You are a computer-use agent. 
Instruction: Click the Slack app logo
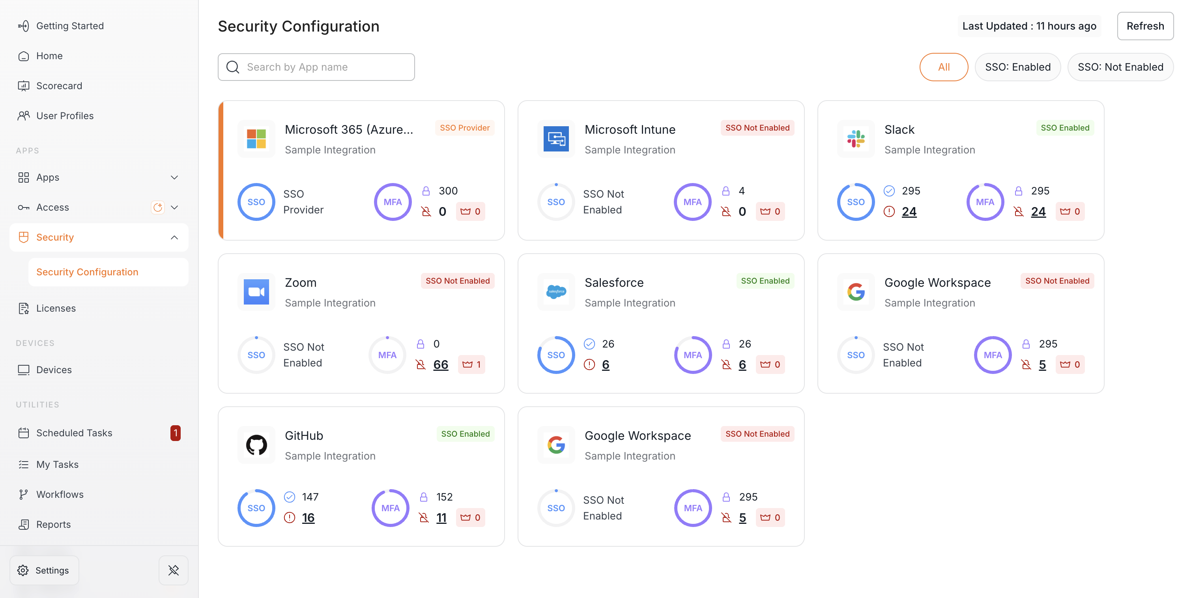856,138
